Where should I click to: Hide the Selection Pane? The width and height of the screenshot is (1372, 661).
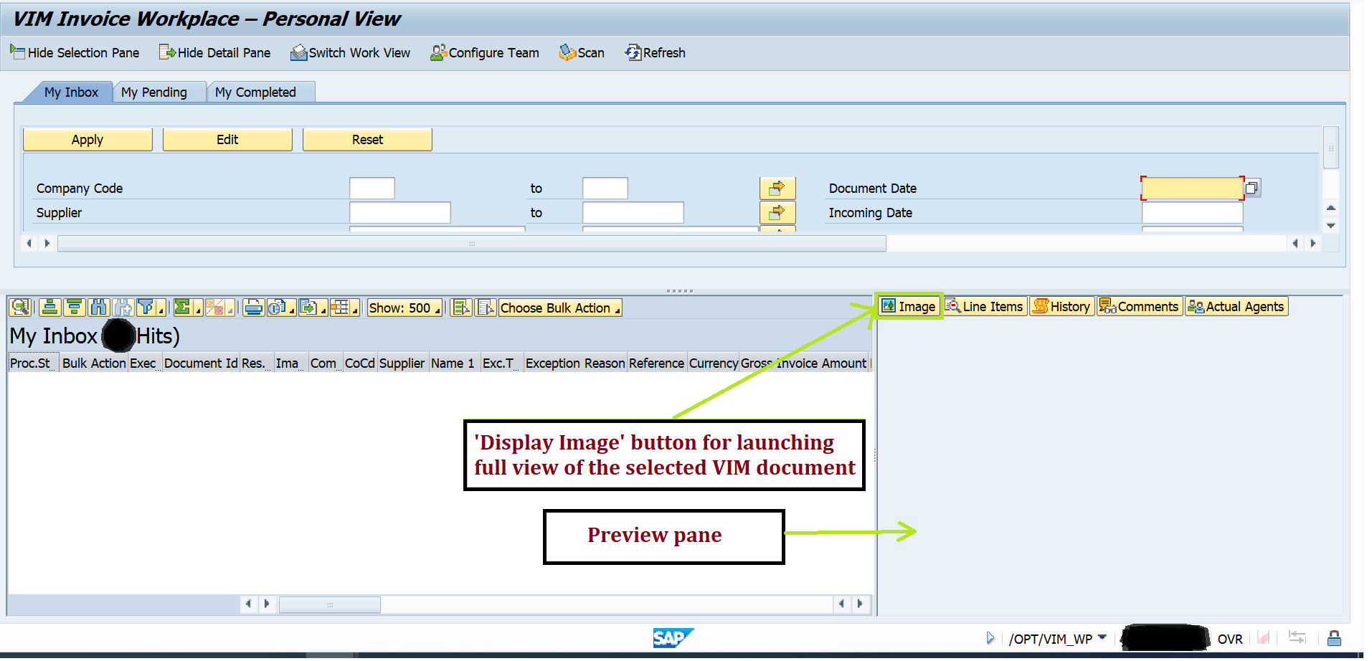click(75, 52)
